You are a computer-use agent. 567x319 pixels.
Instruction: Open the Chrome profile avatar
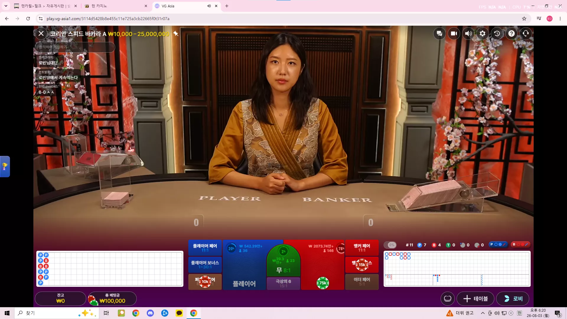[x=550, y=19]
